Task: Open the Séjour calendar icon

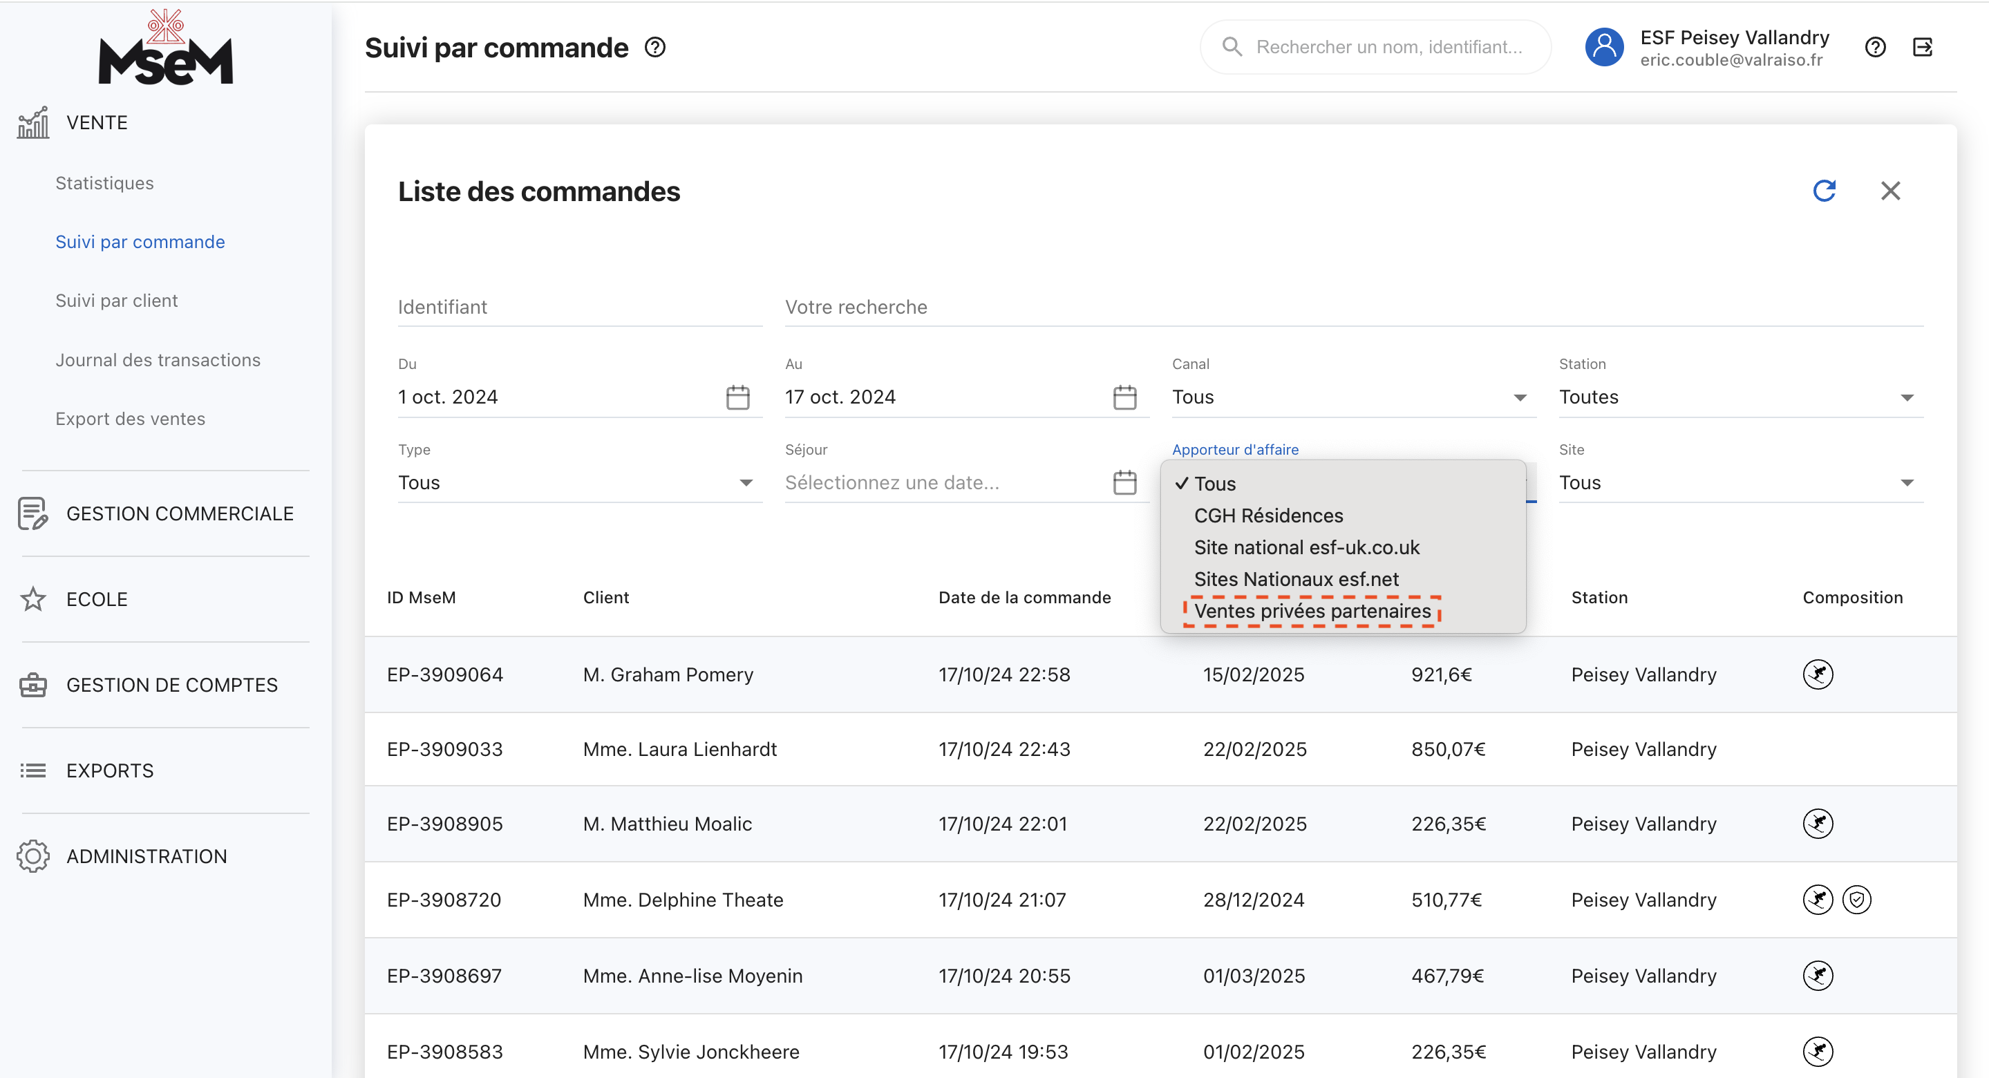Action: 1124,482
